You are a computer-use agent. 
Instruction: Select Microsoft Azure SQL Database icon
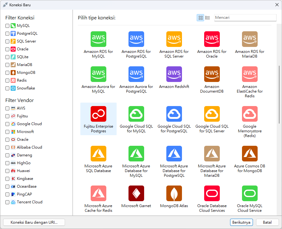point(98,154)
